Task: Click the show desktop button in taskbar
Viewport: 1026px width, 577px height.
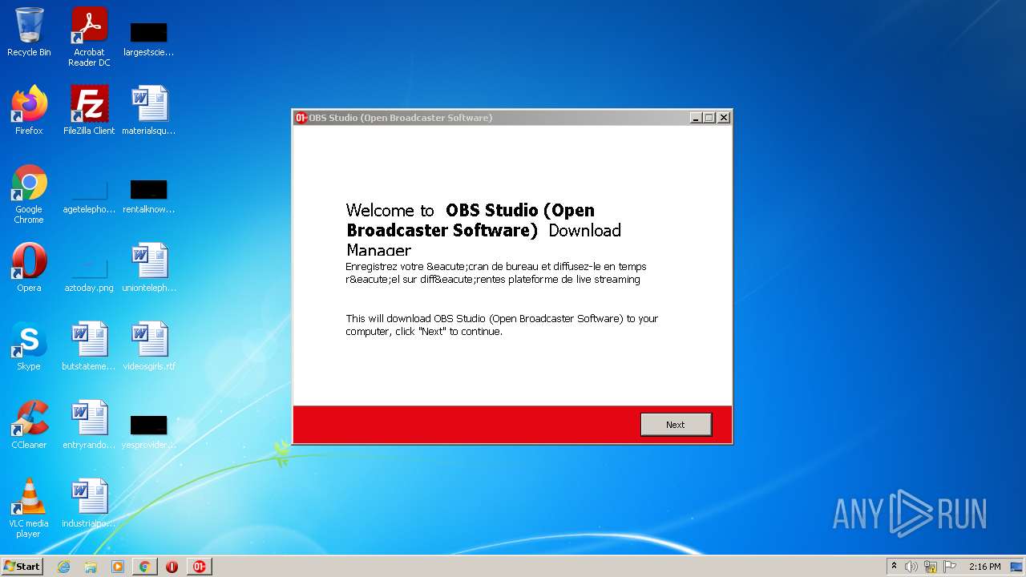Action: click(x=1016, y=567)
